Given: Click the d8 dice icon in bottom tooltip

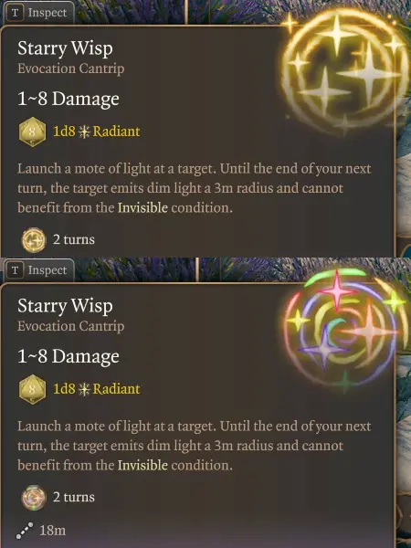Looking at the screenshot, I should coord(32,389).
